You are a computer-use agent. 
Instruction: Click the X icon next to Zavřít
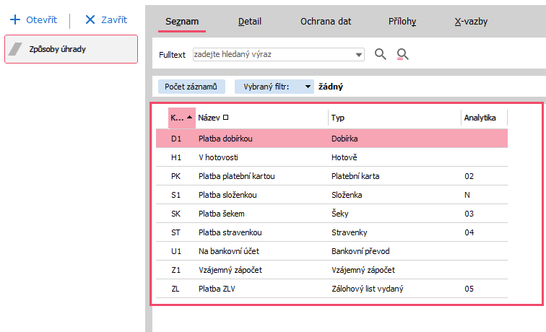[x=90, y=19]
